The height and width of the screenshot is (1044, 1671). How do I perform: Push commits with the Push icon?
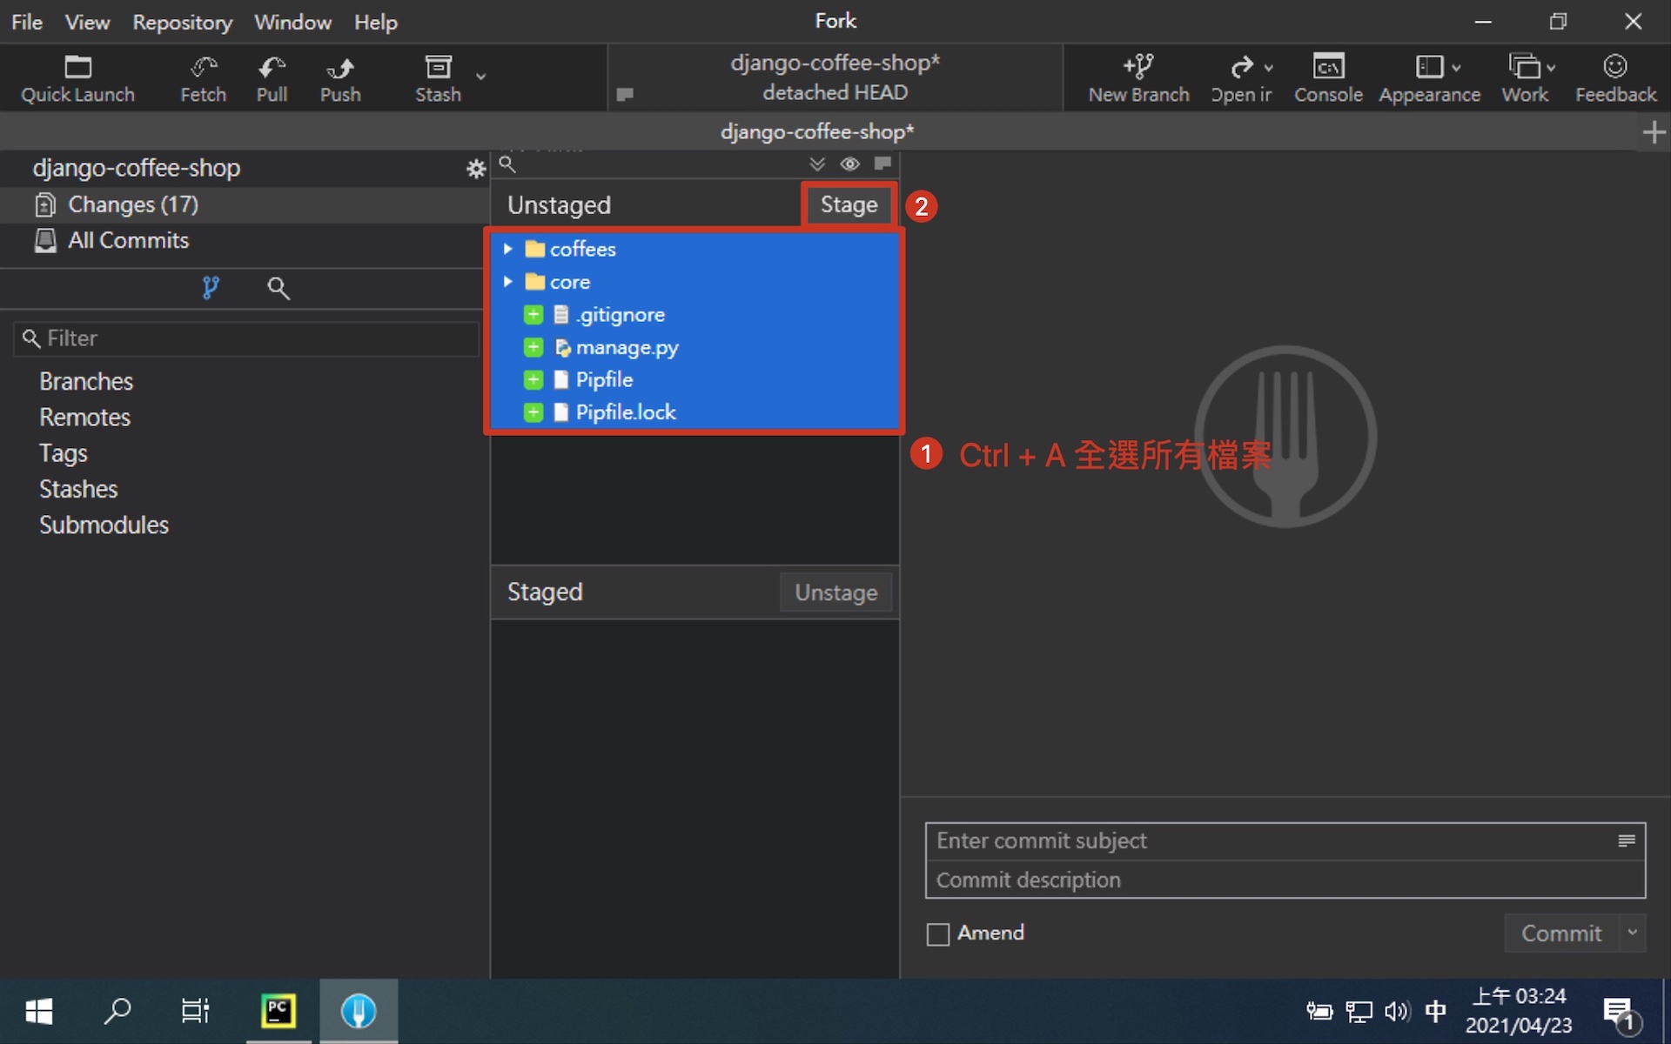[x=339, y=78]
